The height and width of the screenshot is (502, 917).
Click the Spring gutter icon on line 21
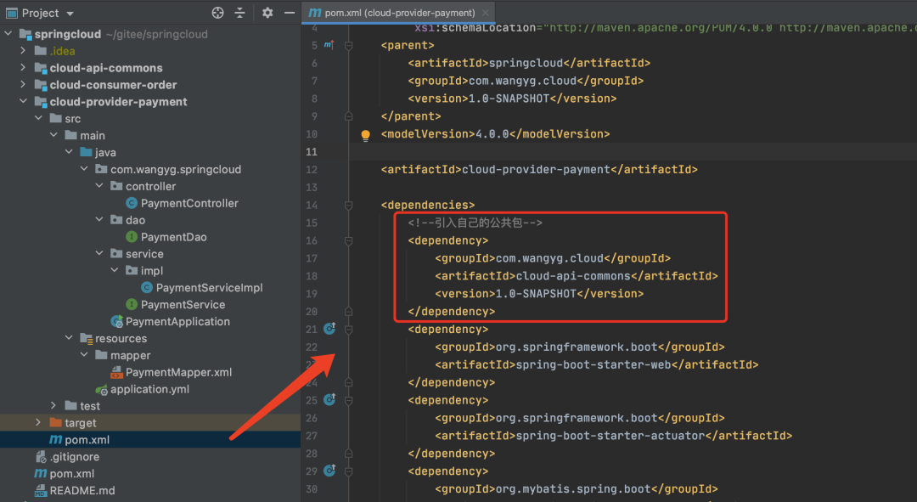click(x=329, y=329)
